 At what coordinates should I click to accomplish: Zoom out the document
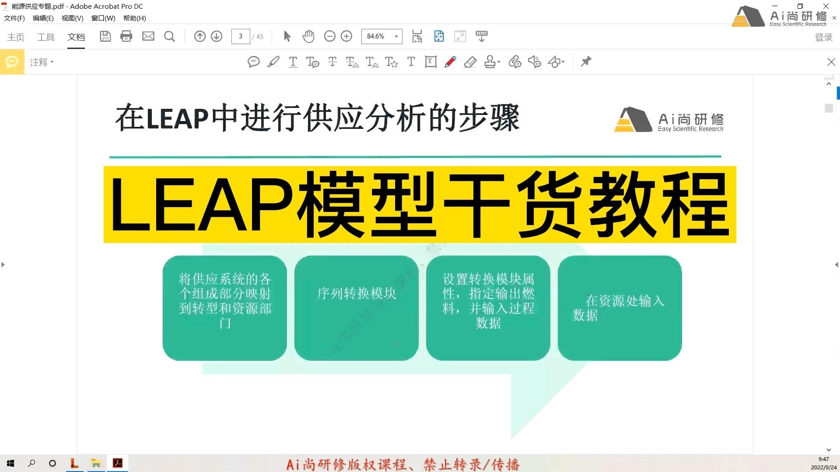tap(330, 36)
